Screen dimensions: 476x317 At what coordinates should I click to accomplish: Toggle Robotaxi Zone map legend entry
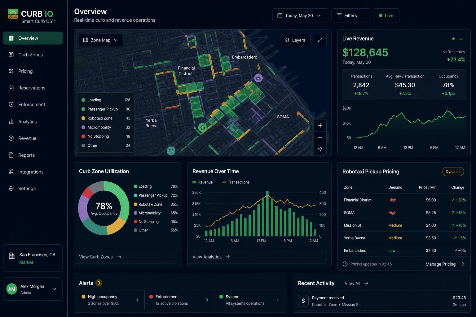point(106,118)
